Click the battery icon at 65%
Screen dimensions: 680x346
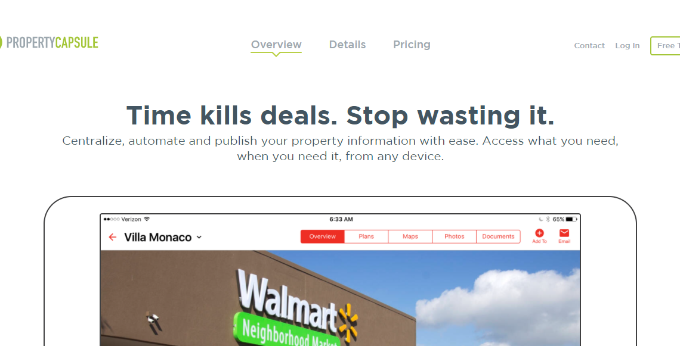(x=571, y=219)
